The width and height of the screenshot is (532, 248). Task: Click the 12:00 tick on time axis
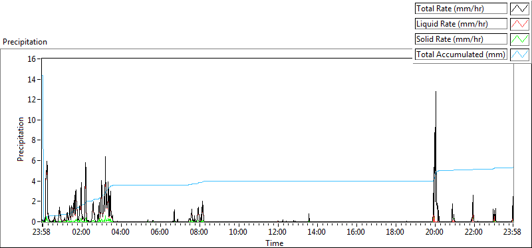tap(278, 233)
